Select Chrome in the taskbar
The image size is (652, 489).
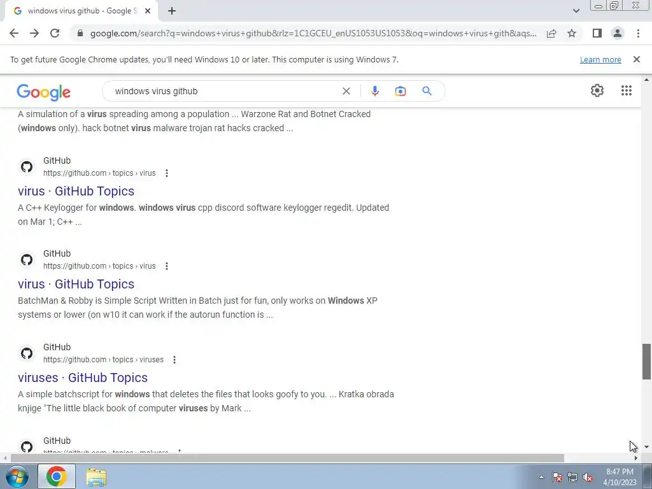click(x=57, y=476)
